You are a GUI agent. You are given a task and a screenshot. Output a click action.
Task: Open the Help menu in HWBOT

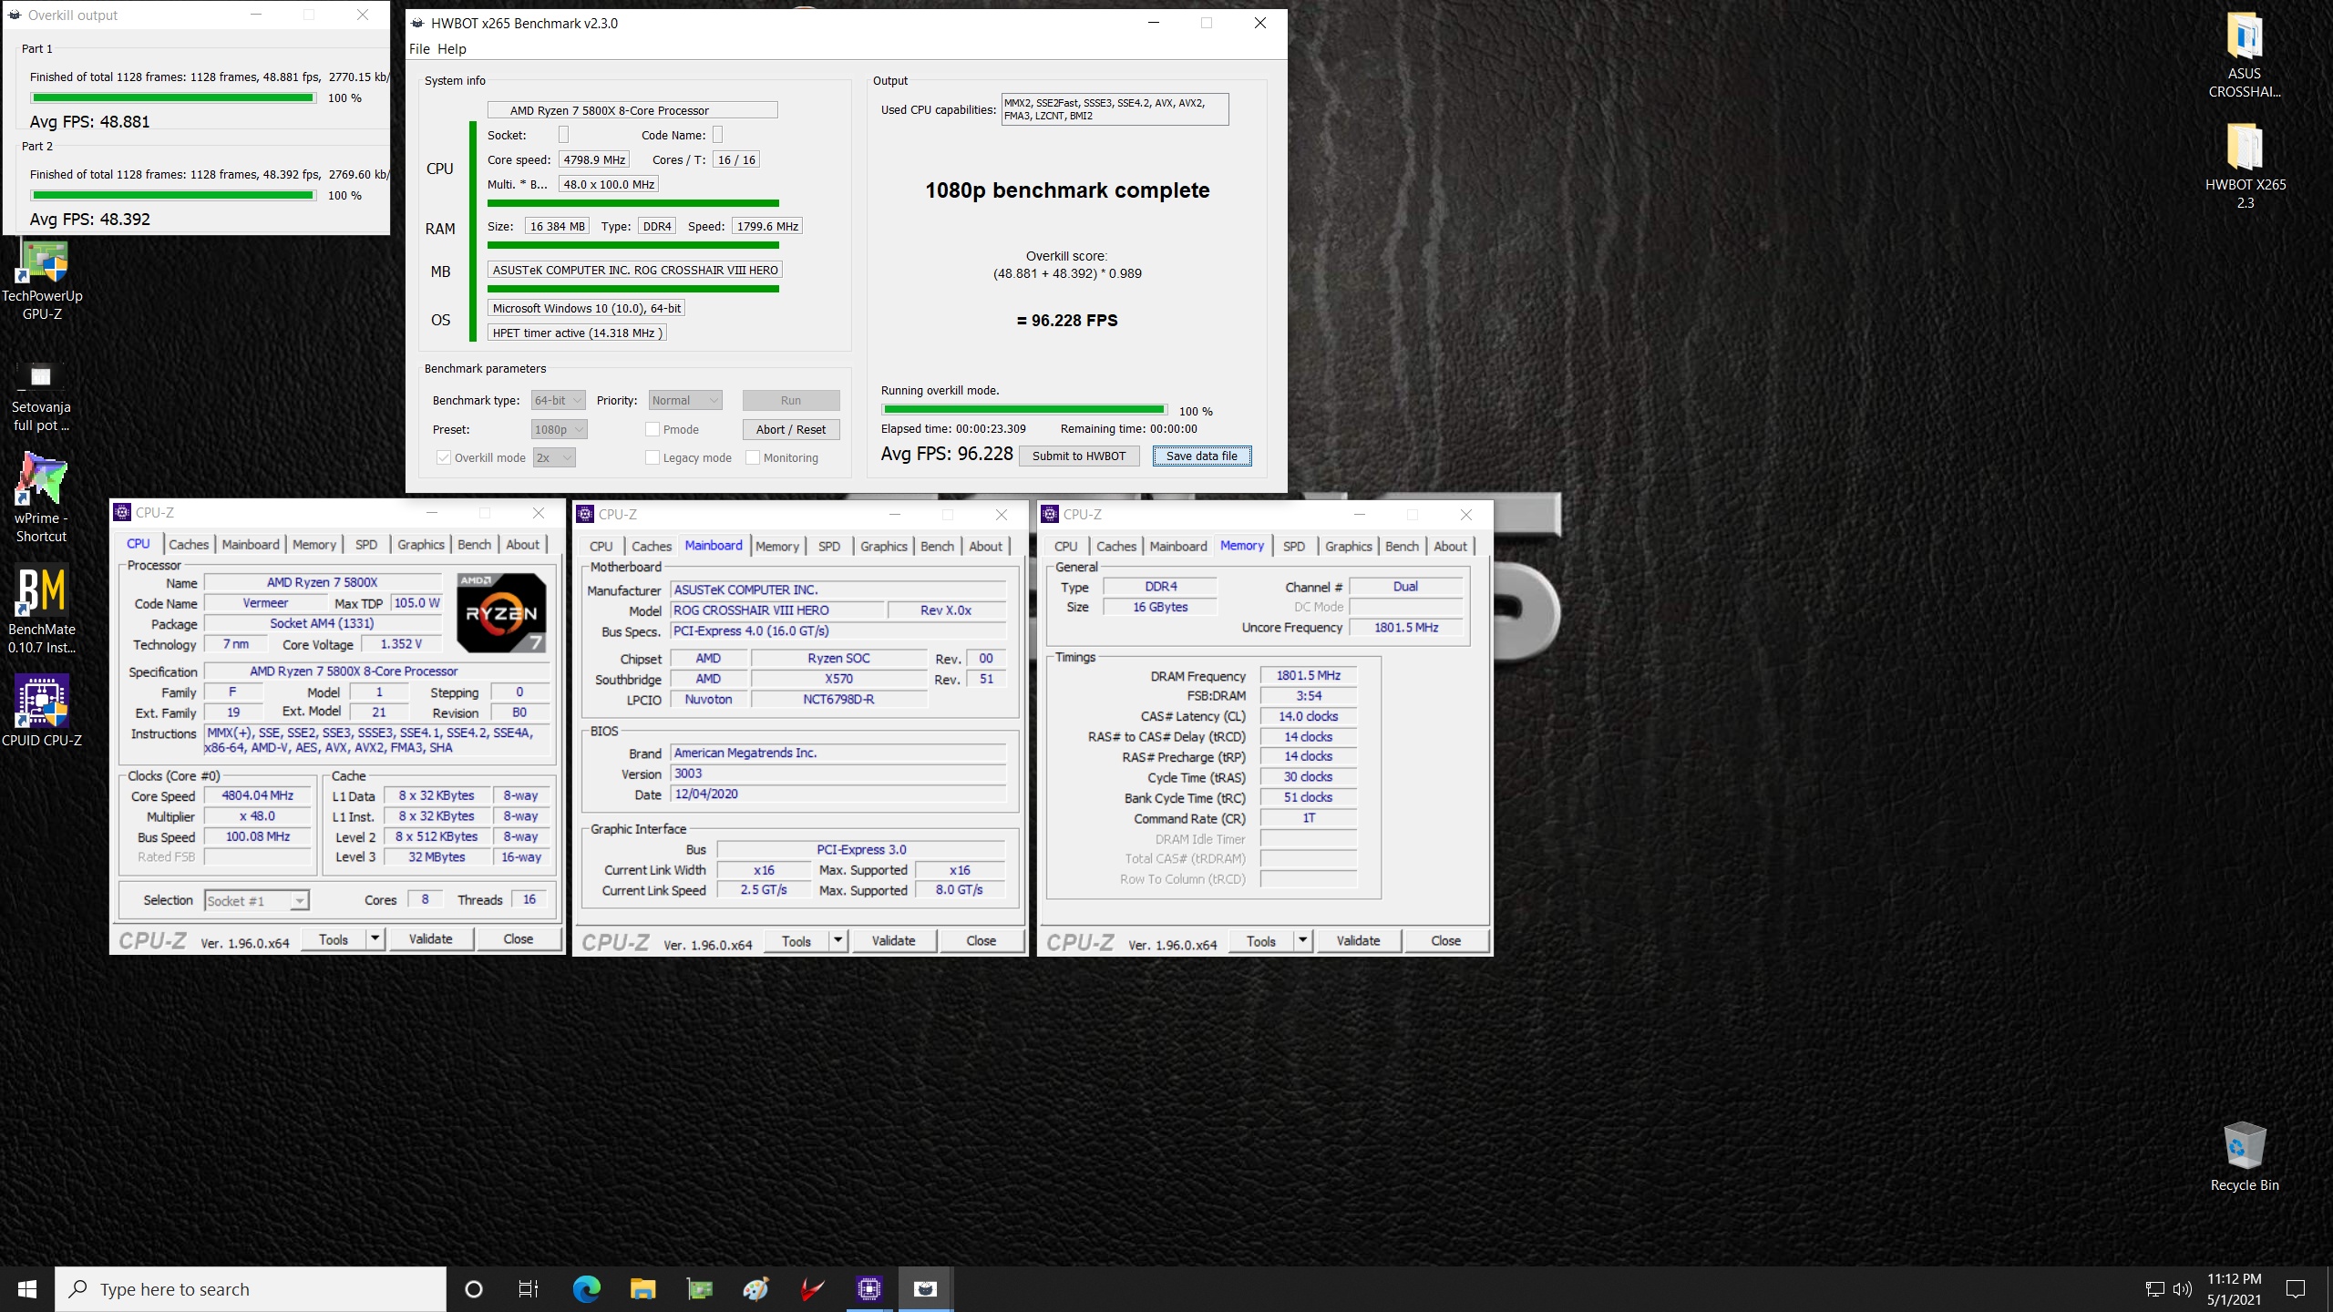pyautogui.click(x=451, y=49)
